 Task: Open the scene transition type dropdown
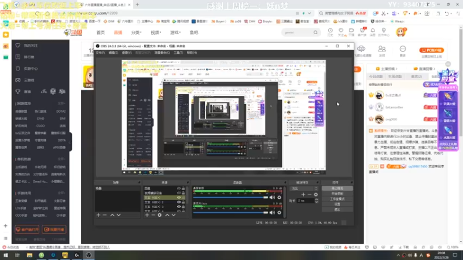pyautogui.click(x=304, y=188)
